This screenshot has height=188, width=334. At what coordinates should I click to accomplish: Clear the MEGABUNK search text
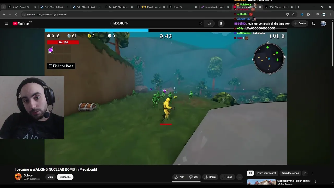201,23
